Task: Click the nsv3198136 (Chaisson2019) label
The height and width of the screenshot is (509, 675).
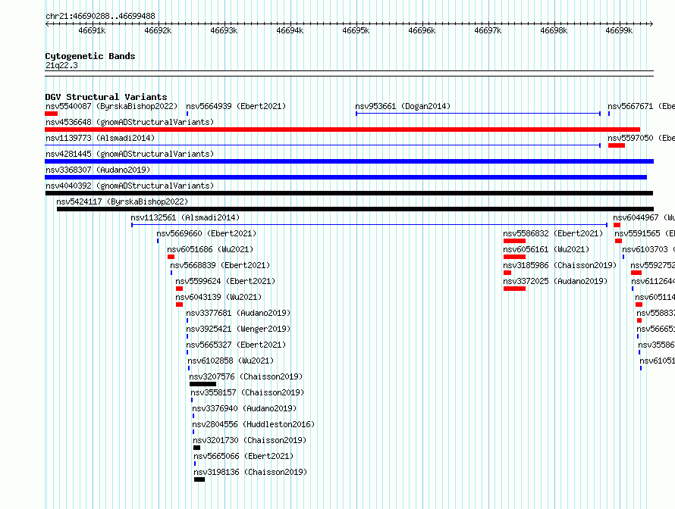Action: click(250, 472)
